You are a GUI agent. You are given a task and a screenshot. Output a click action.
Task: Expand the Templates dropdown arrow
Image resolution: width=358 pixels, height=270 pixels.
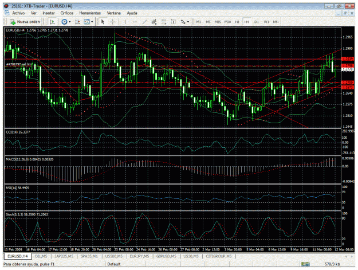pos(92,22)
